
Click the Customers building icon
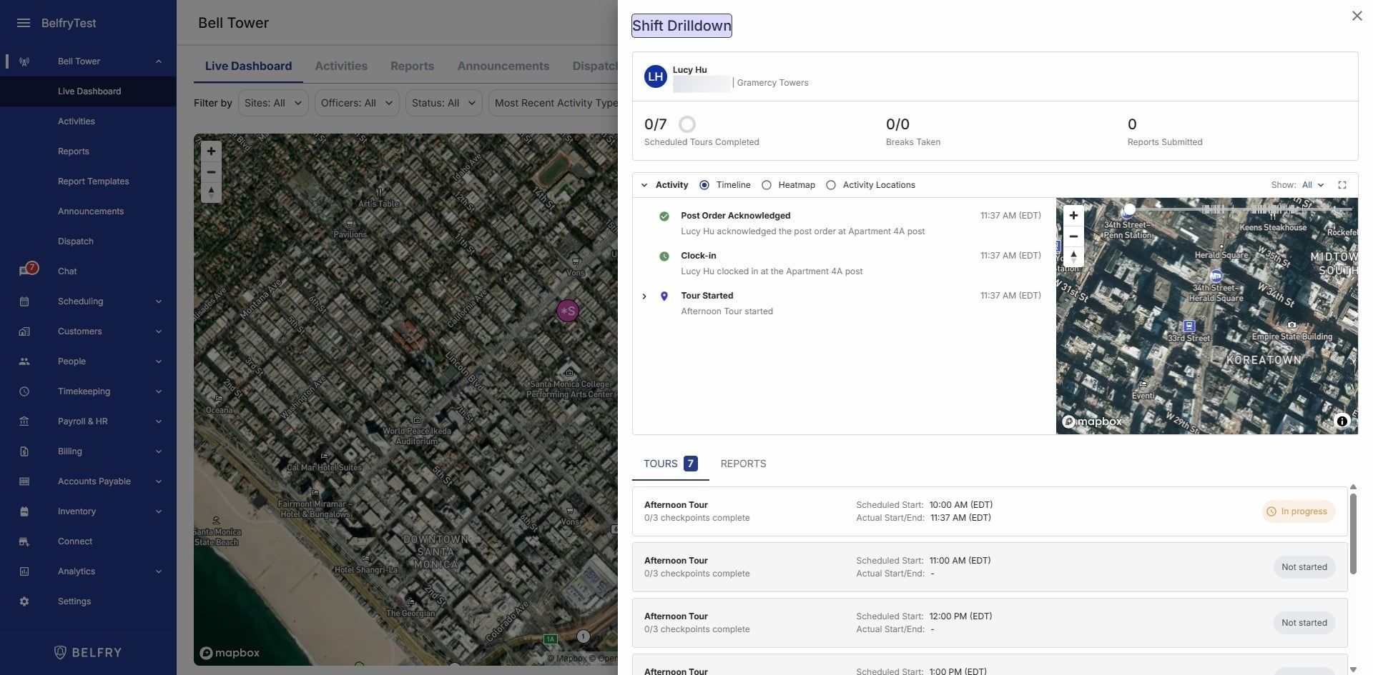point(24,331)
